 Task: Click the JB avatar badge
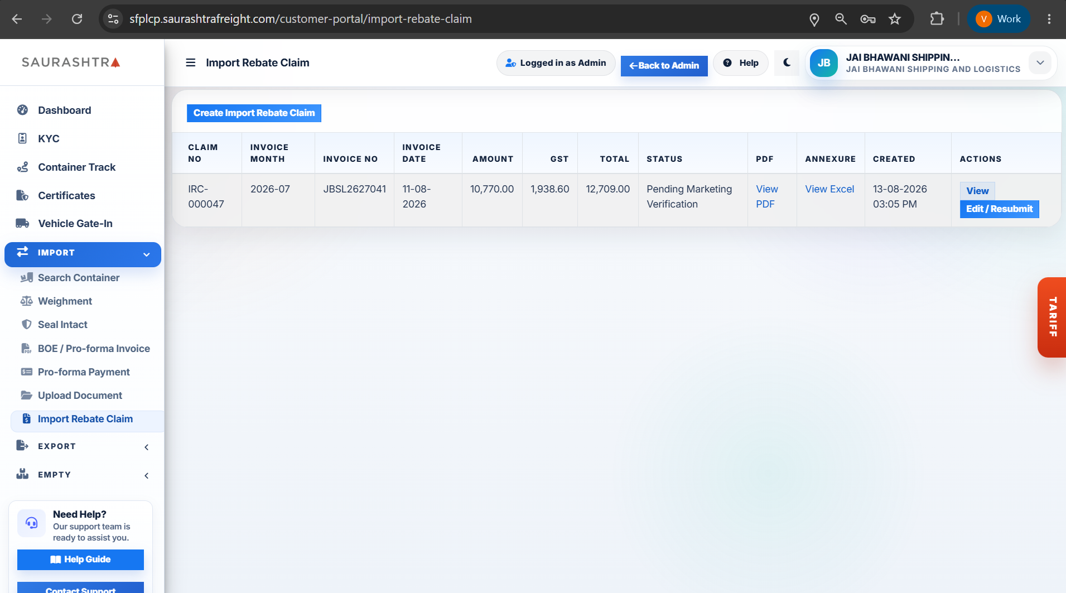(824, 63)
